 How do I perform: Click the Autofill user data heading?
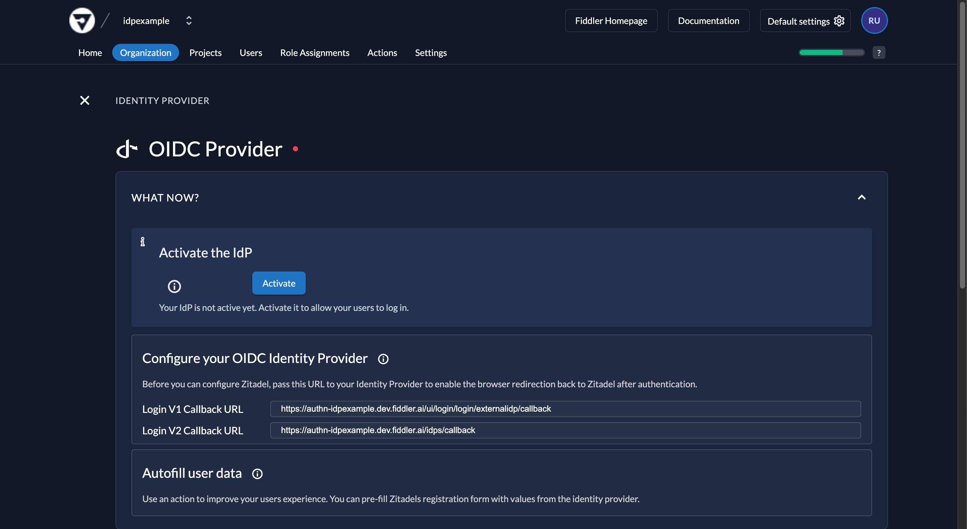click(x=192, y=473)
